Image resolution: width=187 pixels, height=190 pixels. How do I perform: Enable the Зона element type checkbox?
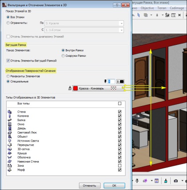(120, 166)
